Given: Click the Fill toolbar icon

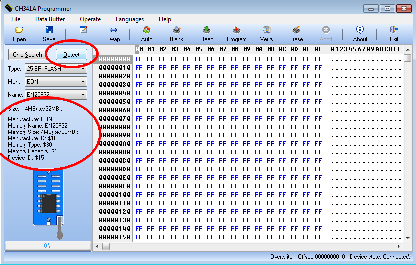Looking at the screenshot, I should tap(83, 30).
